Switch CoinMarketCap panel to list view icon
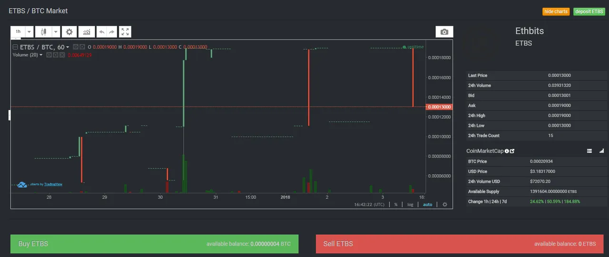Screen dimensions: 609x257 [589, 151]
